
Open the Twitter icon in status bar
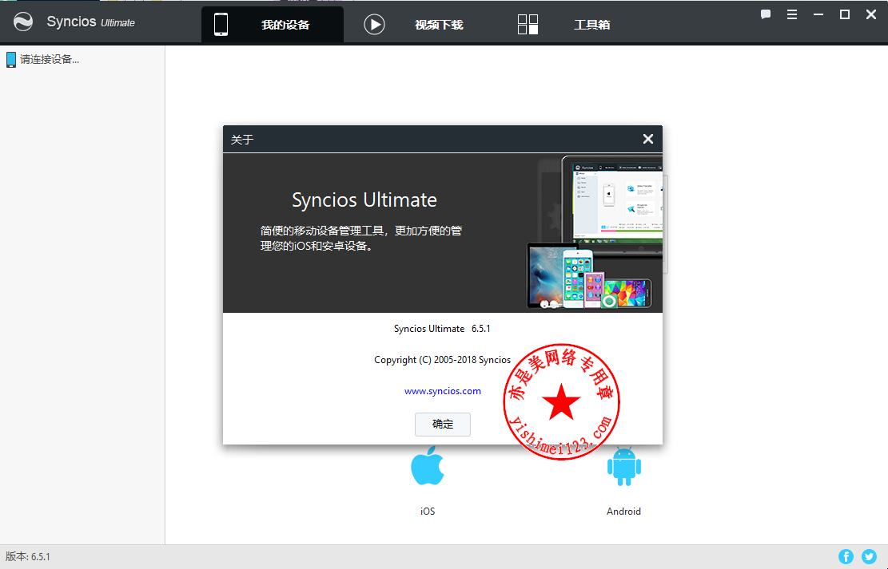point(870,556)
